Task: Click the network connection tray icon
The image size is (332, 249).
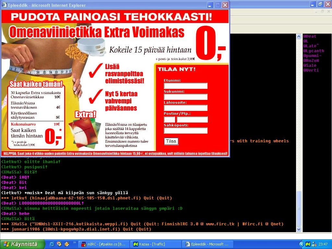Action: pyautogui.click(x=314, y=244)
